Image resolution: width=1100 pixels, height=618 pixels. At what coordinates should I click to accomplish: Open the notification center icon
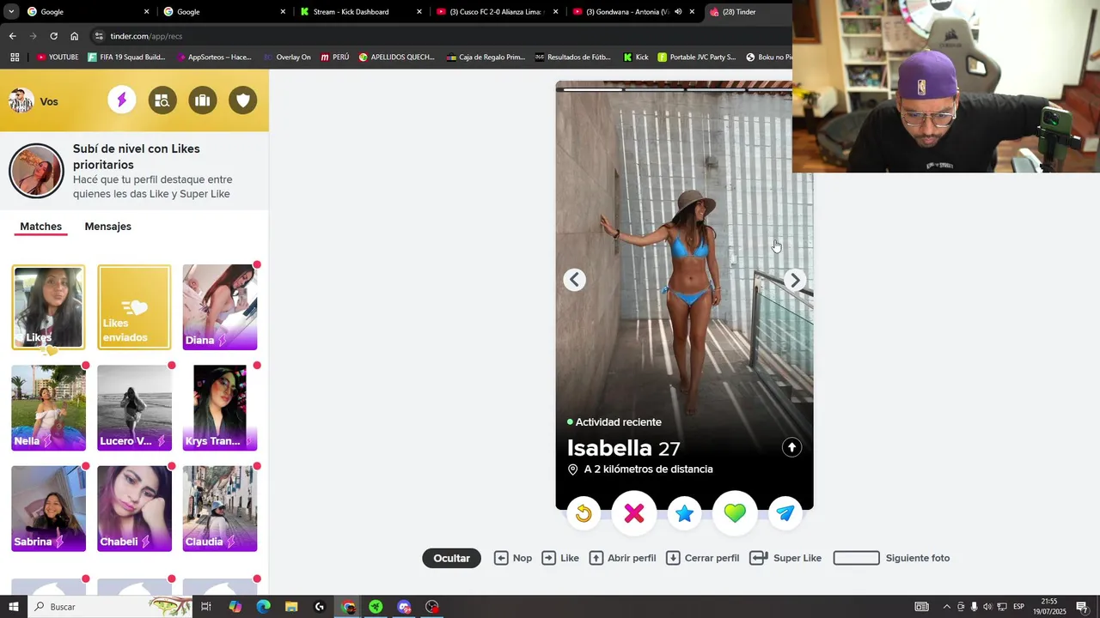coord(1082,607)
